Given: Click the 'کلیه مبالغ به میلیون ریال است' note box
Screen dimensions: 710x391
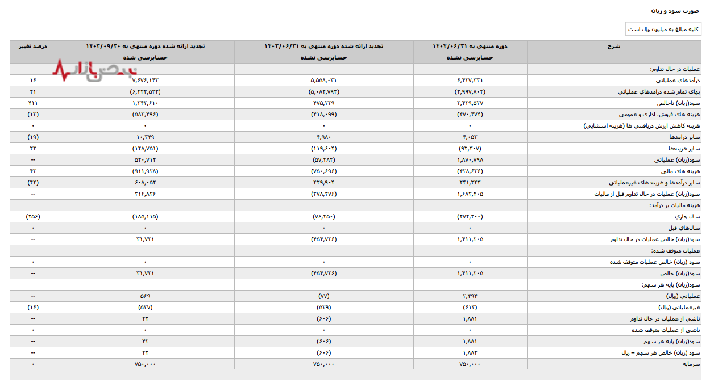Looking at the screenshot, I should coord(663,29).
